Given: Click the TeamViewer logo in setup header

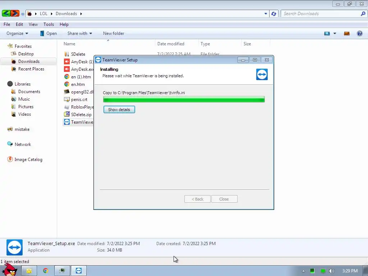Looking at the screenshot, I should tap(262, 74).
